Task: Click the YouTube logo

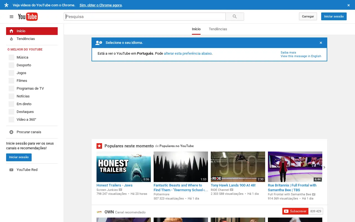Action: click(x=28, y=17)
